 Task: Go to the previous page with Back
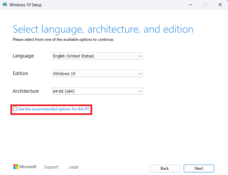165,168
